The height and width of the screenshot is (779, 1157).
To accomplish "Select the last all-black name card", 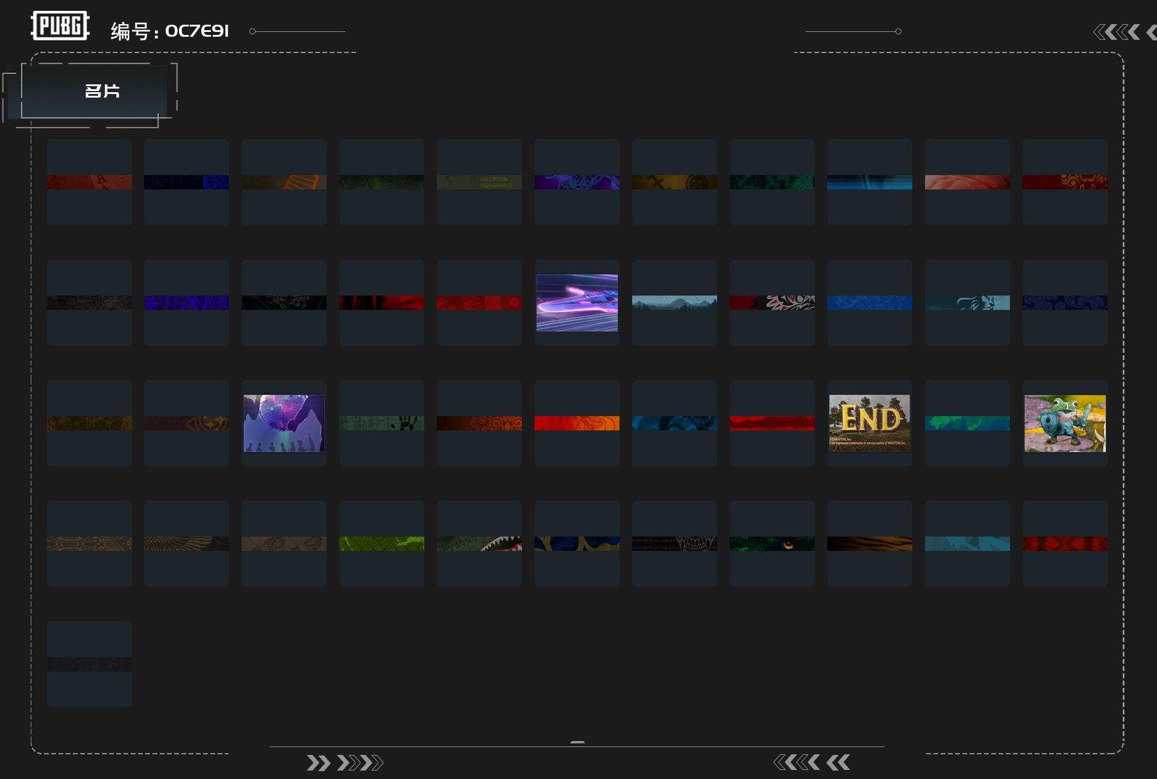I will coord(89,664).
